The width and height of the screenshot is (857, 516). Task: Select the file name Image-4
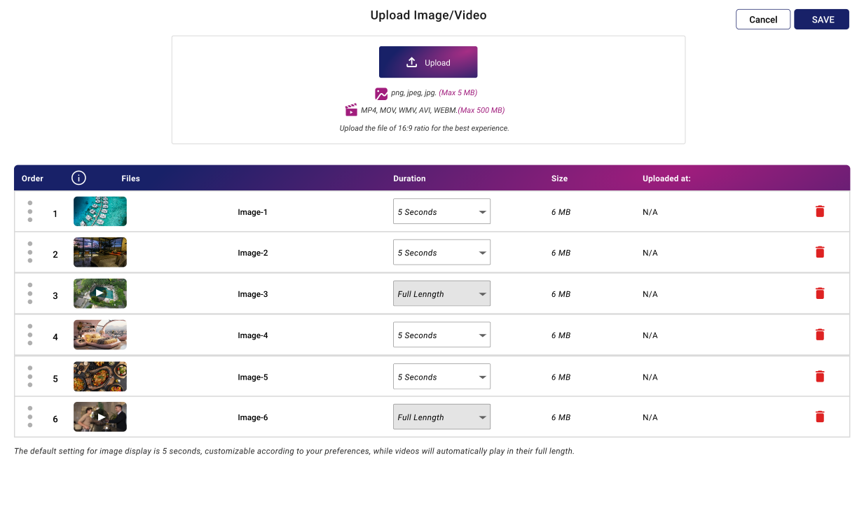(x=252, y=335)
